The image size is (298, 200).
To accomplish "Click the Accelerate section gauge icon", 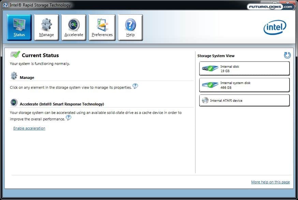I will click(x=14, y=102).
